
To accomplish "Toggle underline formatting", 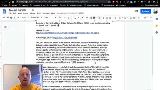I will click(x=75, y=18).
